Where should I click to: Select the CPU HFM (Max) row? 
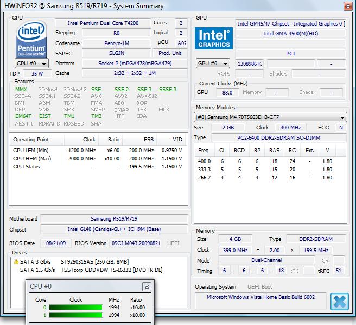coord(98,159)
